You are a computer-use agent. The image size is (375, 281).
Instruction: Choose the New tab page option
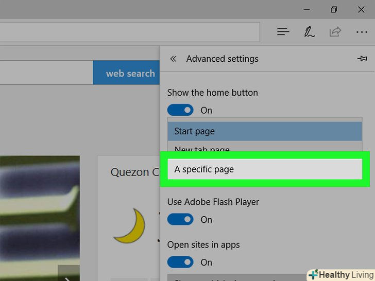click(x=265, y=147)
